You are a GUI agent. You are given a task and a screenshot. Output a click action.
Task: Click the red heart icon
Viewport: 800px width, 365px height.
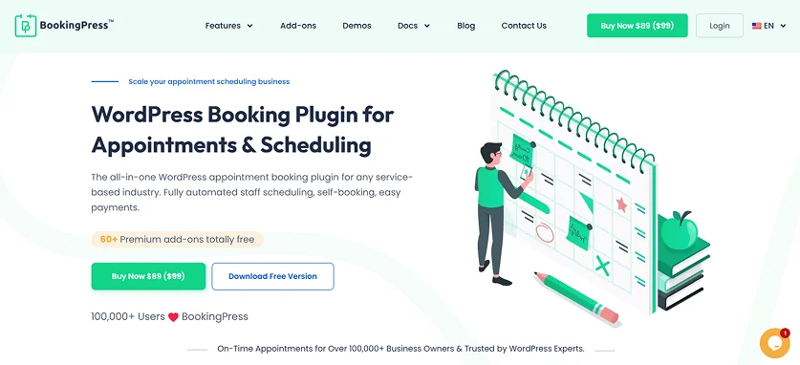173,317
